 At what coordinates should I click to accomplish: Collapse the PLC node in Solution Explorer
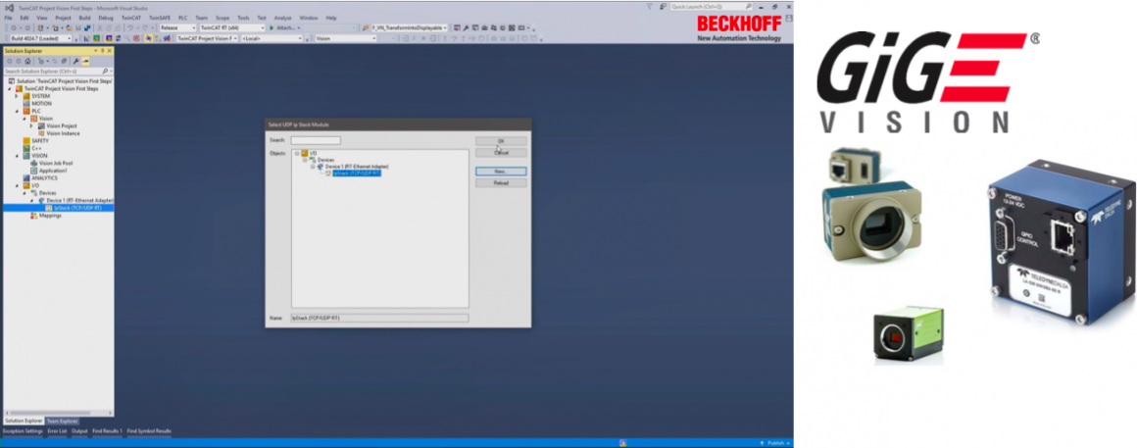(x=17, y=111)
